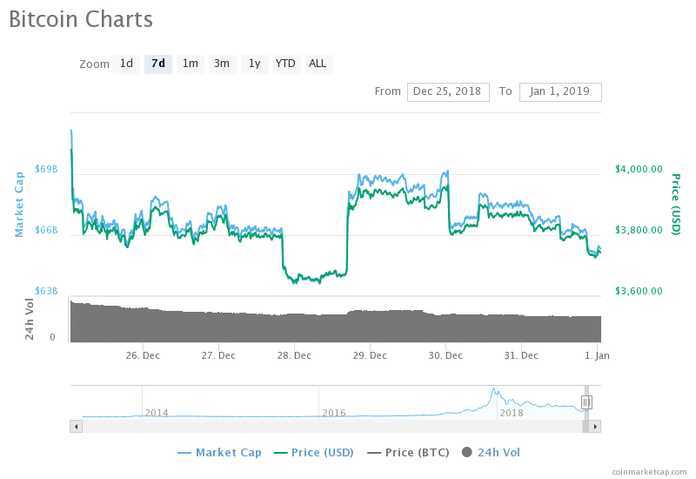Click the 2016 area in navigator
The image size is (696, 479).
pos(334,413)
